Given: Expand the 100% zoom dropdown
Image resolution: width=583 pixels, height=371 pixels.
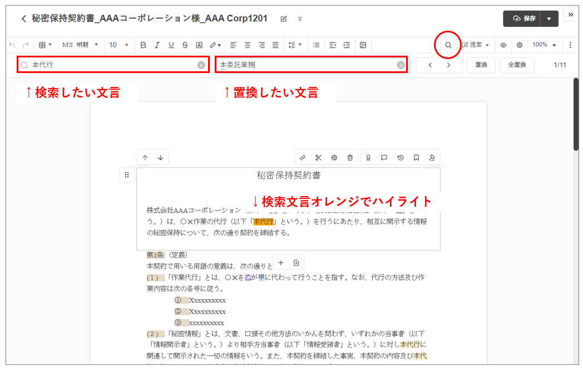Looking at the screenshot, I should (x=544, y=45).
